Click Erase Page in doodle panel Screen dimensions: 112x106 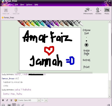[87, 52]
